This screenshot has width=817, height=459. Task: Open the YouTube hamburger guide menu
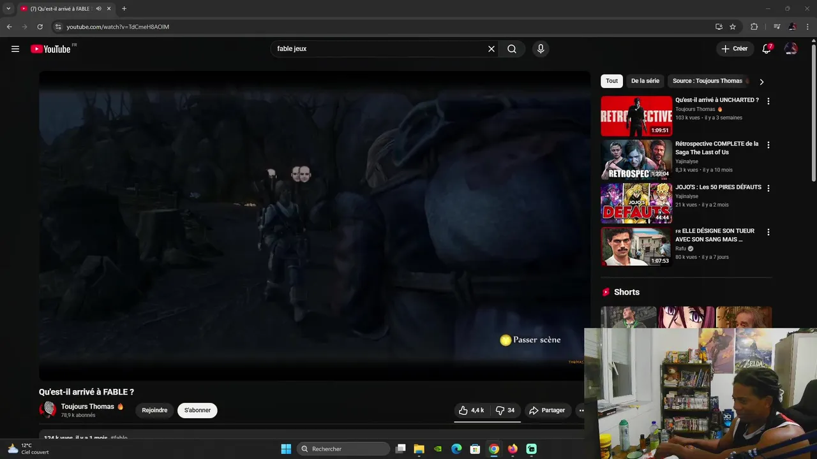pyautogui.click(x=15, y=49)
